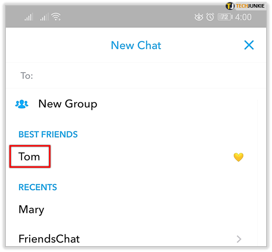The image size is (272, 252).
Task: Tap the second cellular signal icon
Action: click(44, 17)
